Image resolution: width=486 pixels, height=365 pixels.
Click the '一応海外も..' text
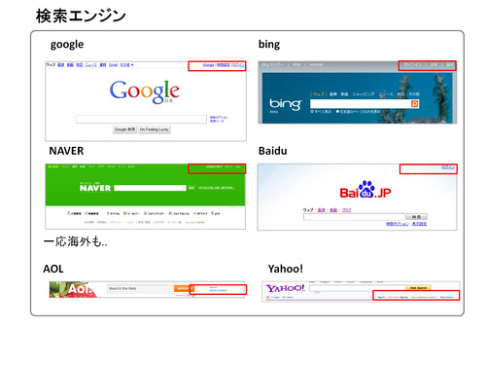click(x=75, y=241)
